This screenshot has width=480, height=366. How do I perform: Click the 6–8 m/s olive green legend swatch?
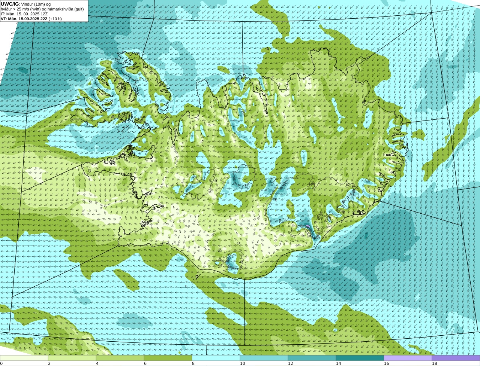[168, 358]
